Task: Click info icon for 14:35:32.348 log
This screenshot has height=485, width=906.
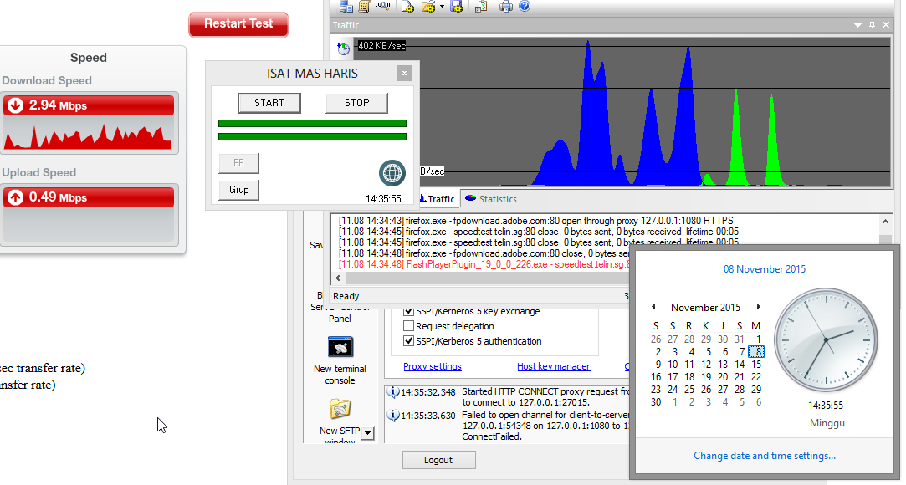Action: (x=393, y=392)
